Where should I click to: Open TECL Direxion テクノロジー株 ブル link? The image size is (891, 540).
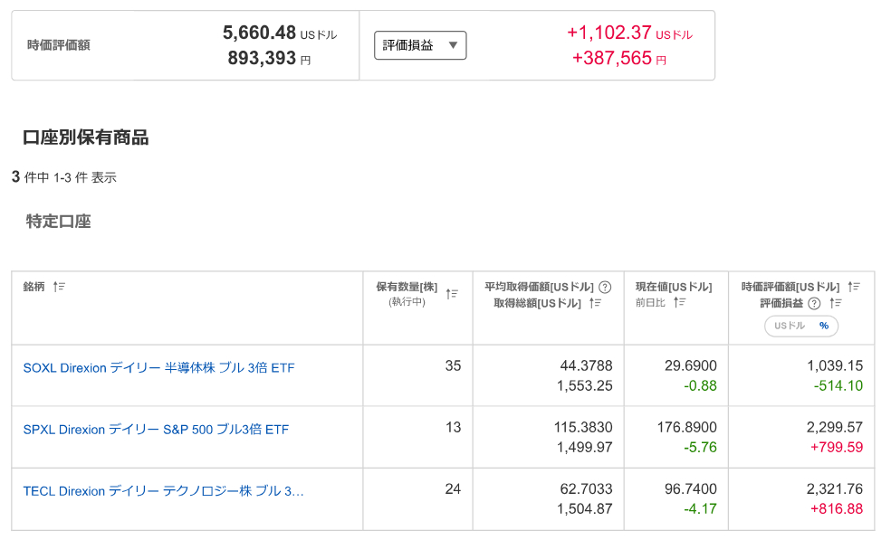[x=164, y=491]
